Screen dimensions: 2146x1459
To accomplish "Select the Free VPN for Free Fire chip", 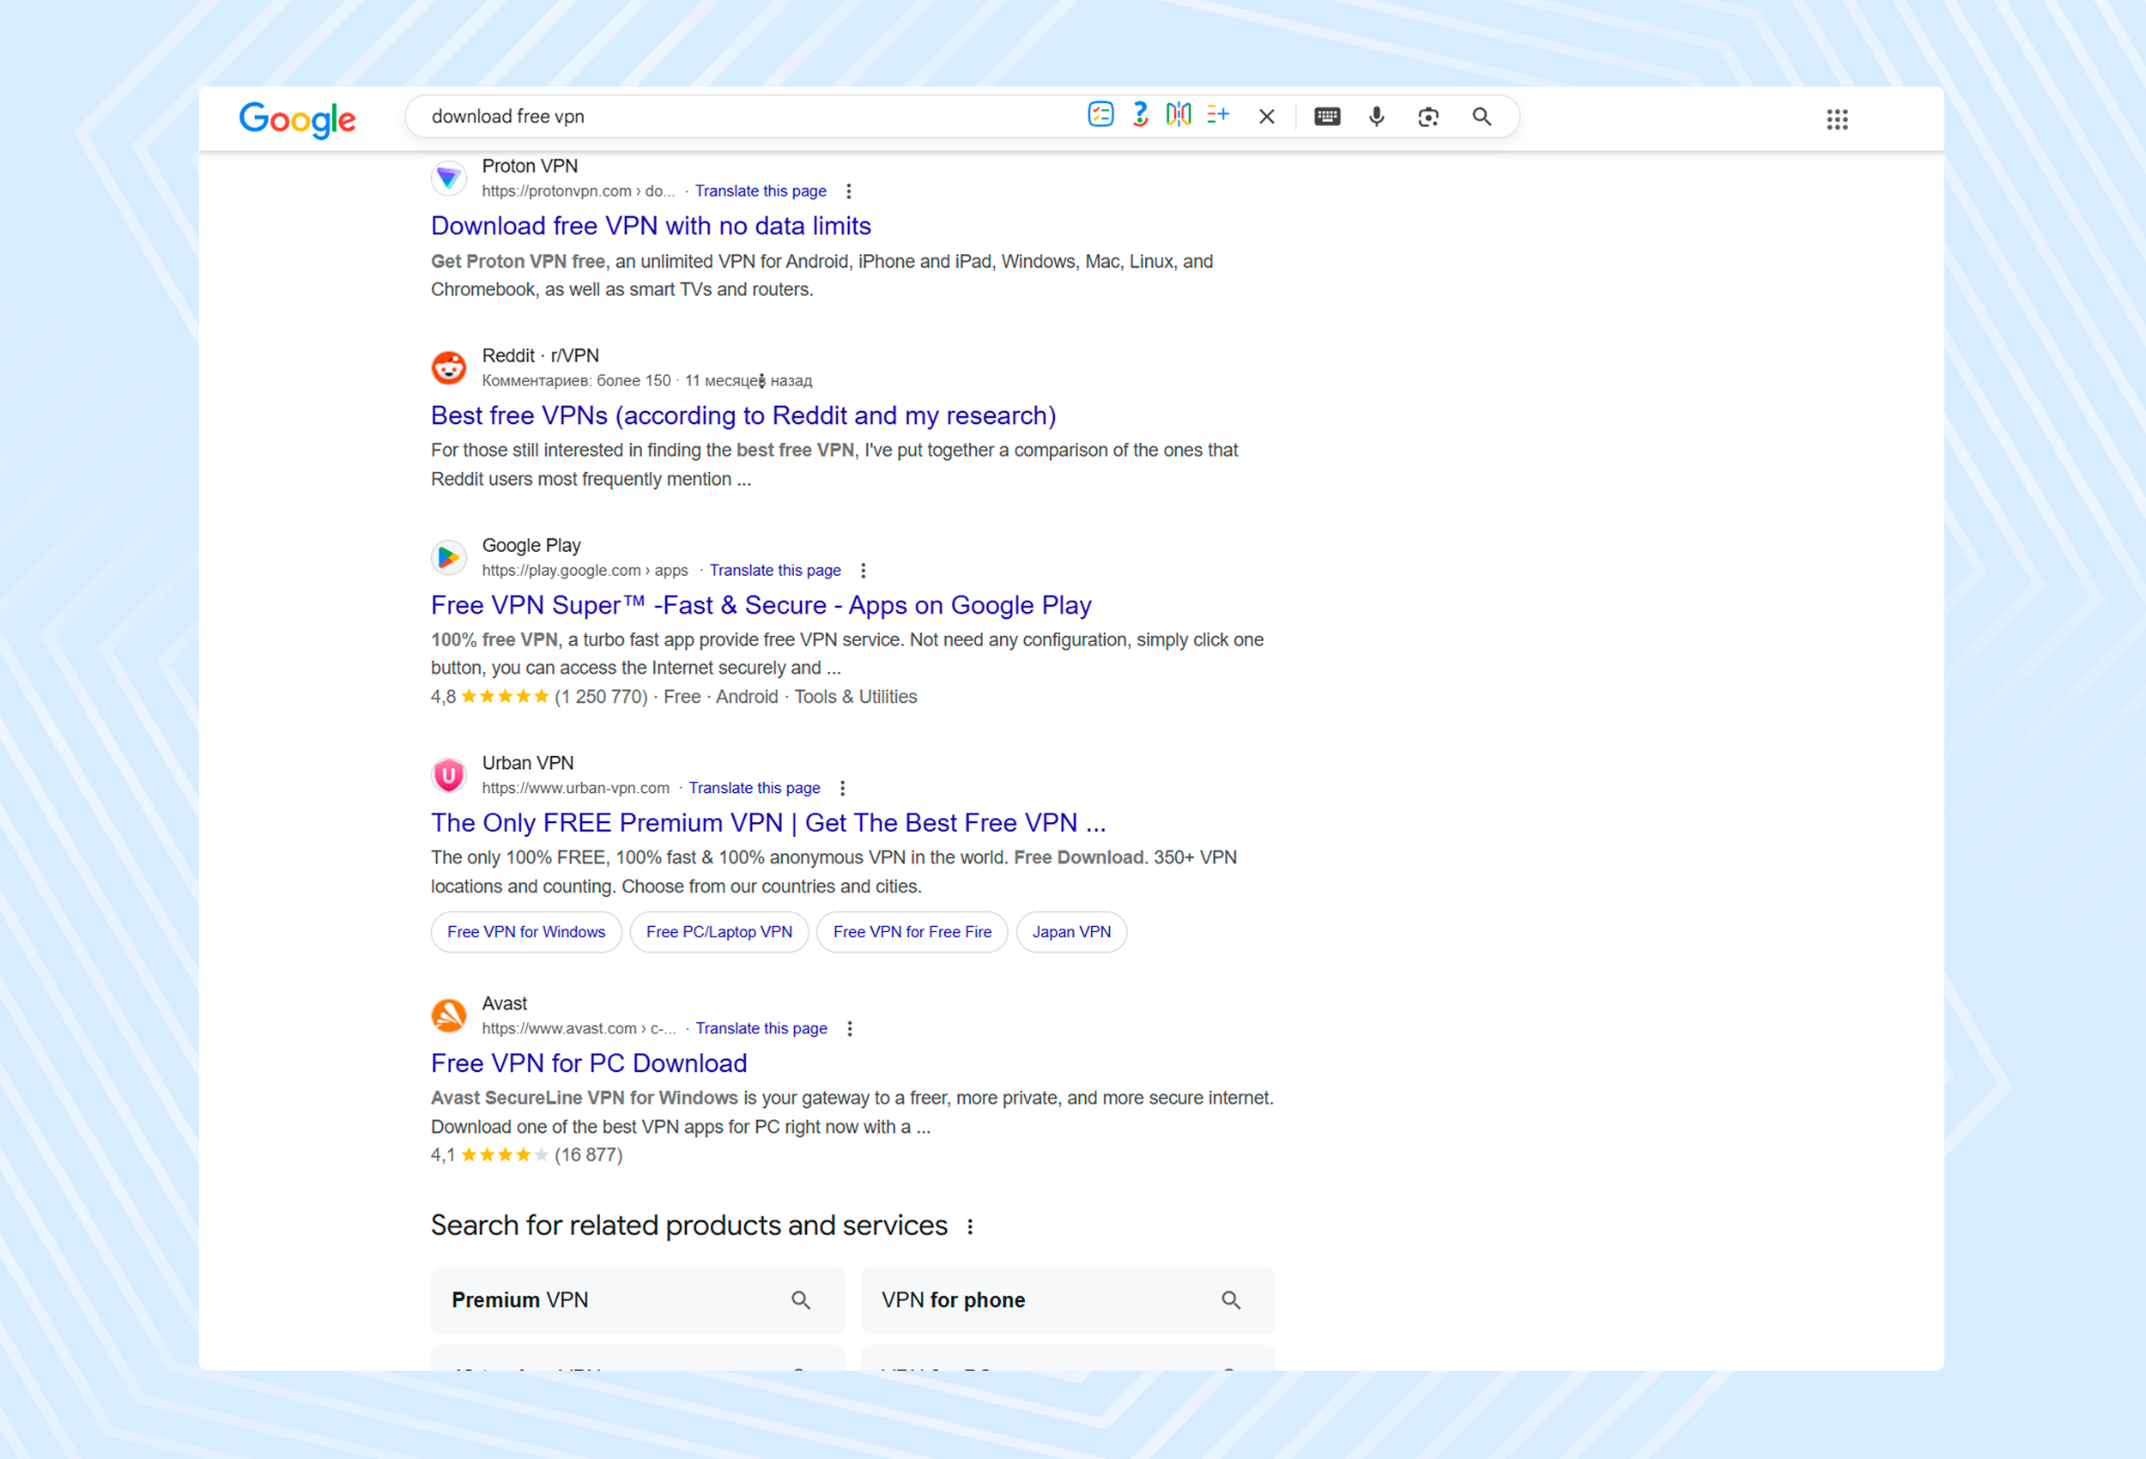I will tap(912, 932).
